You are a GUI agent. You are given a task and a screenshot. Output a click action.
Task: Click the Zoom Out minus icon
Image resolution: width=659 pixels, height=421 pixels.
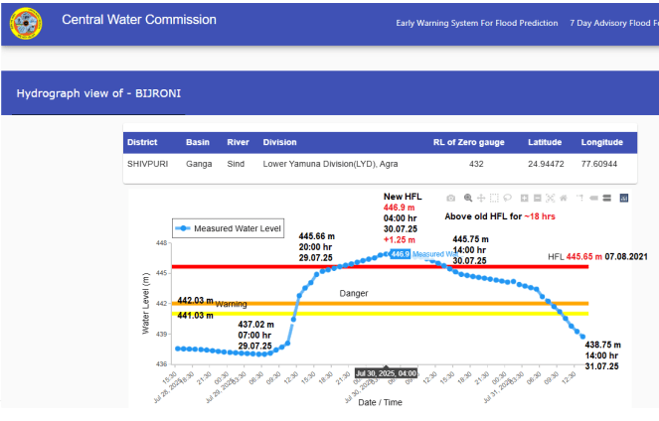click(538, 199)
